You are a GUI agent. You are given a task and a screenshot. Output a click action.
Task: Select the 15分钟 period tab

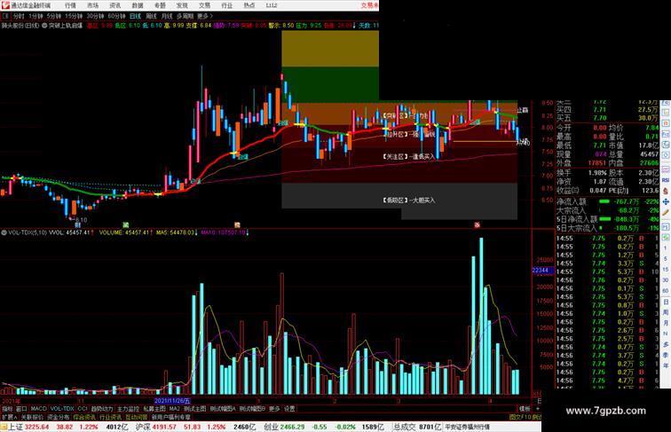(73, 16)
